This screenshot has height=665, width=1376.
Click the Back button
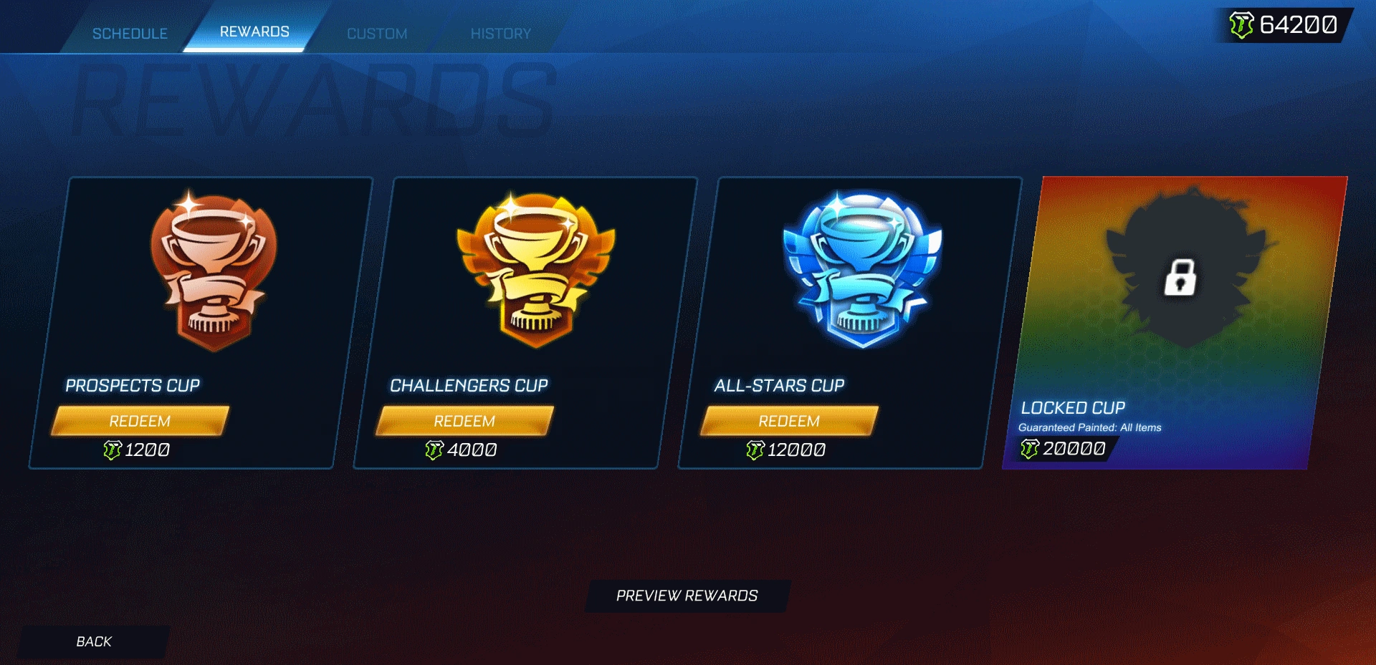94,642
